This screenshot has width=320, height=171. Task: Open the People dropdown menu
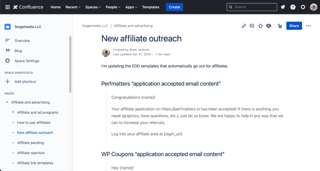coord(113,7)
